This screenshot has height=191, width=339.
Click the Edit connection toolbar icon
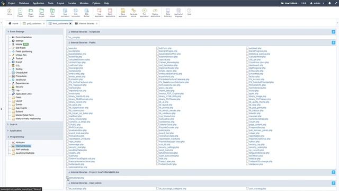pos(76,13)
